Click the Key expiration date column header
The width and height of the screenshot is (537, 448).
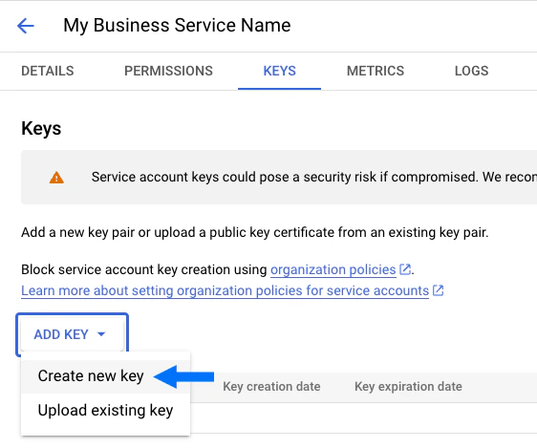(x=408, y=387)
